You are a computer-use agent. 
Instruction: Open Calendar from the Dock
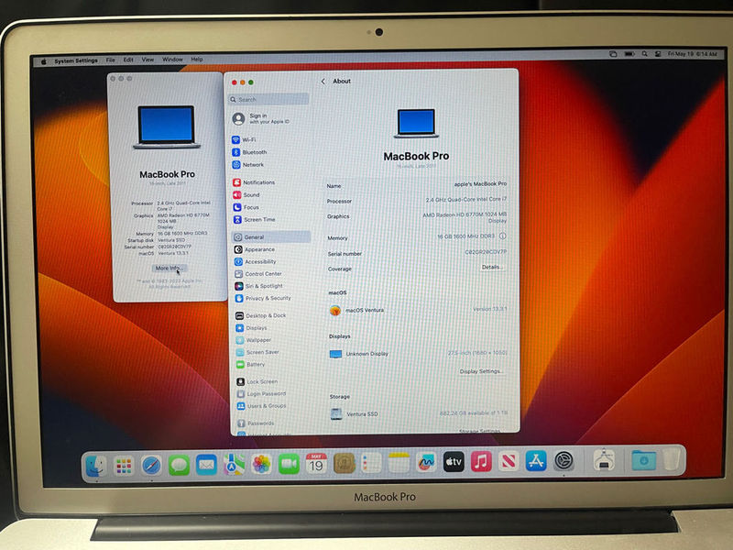[x=316, y=464]
